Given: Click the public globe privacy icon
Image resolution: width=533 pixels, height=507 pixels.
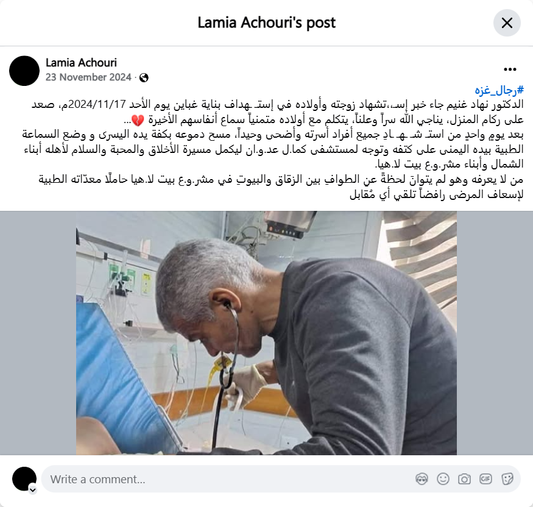Looking at the screenshot, I should tap(144, 77).
